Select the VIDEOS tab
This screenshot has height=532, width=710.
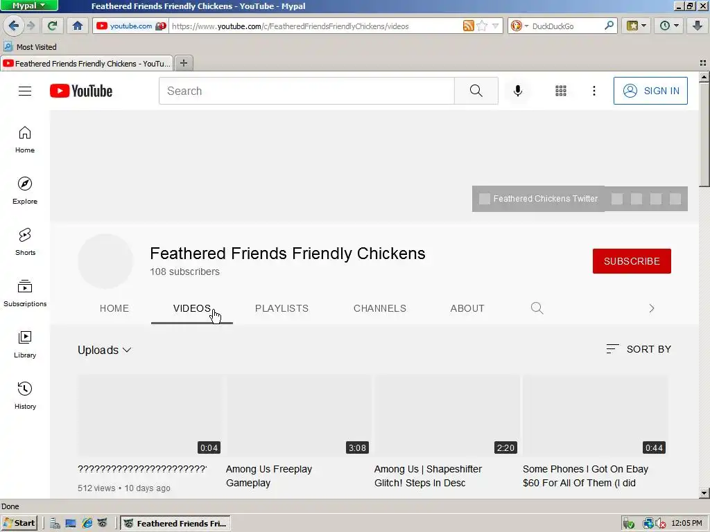pos(191,308)
